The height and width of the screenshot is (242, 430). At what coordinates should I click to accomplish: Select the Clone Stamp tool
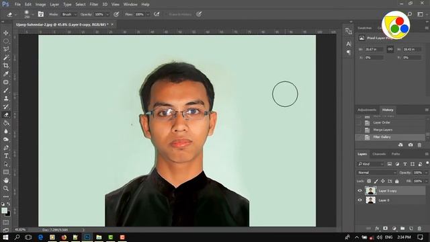pyautogui.click(x=6, y=99)
